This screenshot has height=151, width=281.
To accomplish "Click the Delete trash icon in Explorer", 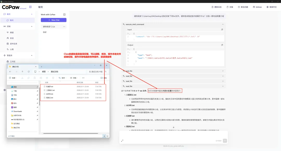I will click(x=53, y=78).
